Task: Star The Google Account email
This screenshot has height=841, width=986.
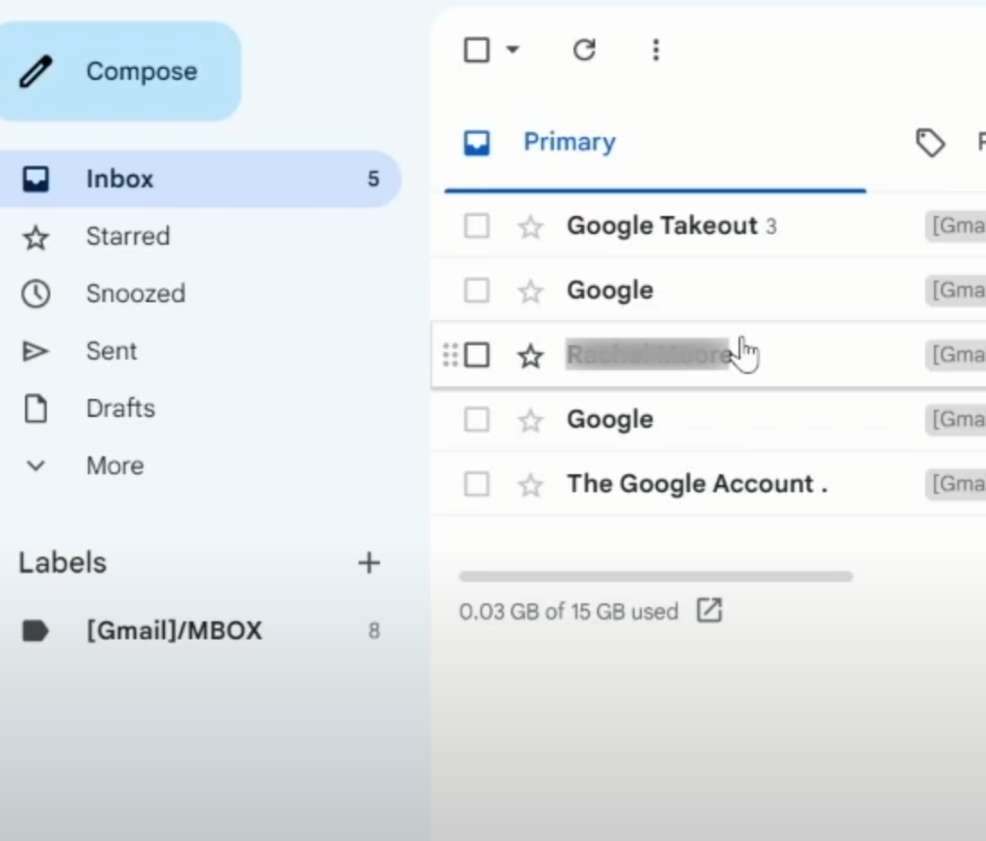Action: pos(531,485)
